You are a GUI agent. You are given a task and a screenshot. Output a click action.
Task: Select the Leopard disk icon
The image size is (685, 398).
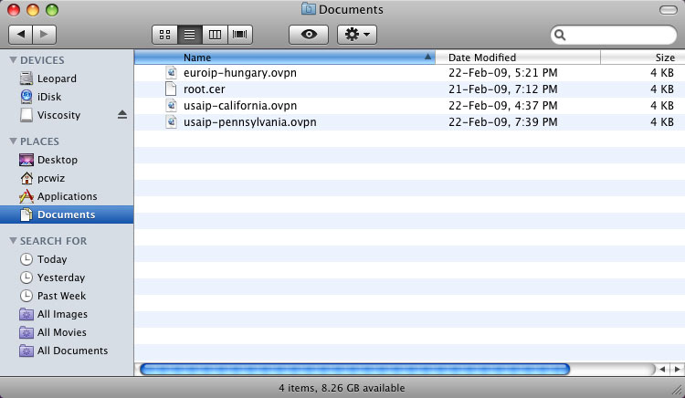pos(26,79)
